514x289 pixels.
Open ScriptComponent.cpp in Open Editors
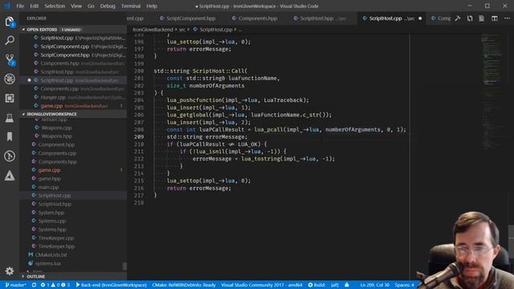tap(73, 47)
